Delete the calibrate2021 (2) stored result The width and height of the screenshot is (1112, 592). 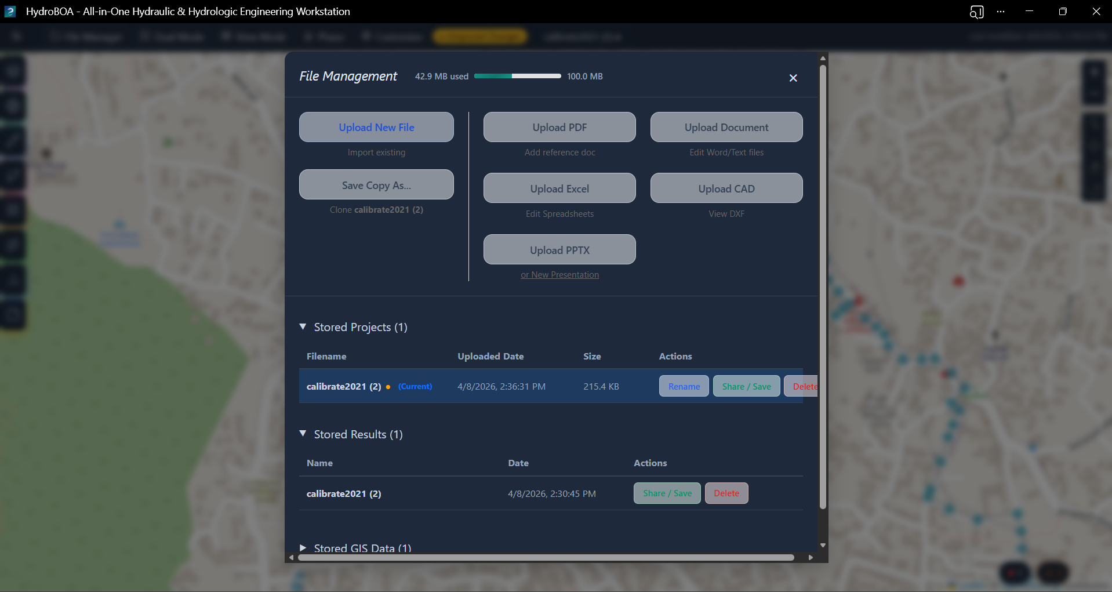tap(726, 493)
